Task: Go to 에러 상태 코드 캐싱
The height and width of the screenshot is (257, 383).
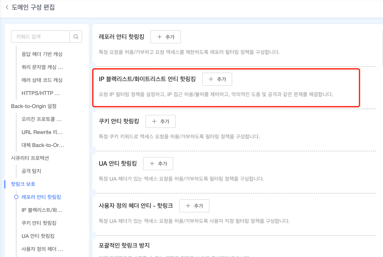Action: [42, 80]
